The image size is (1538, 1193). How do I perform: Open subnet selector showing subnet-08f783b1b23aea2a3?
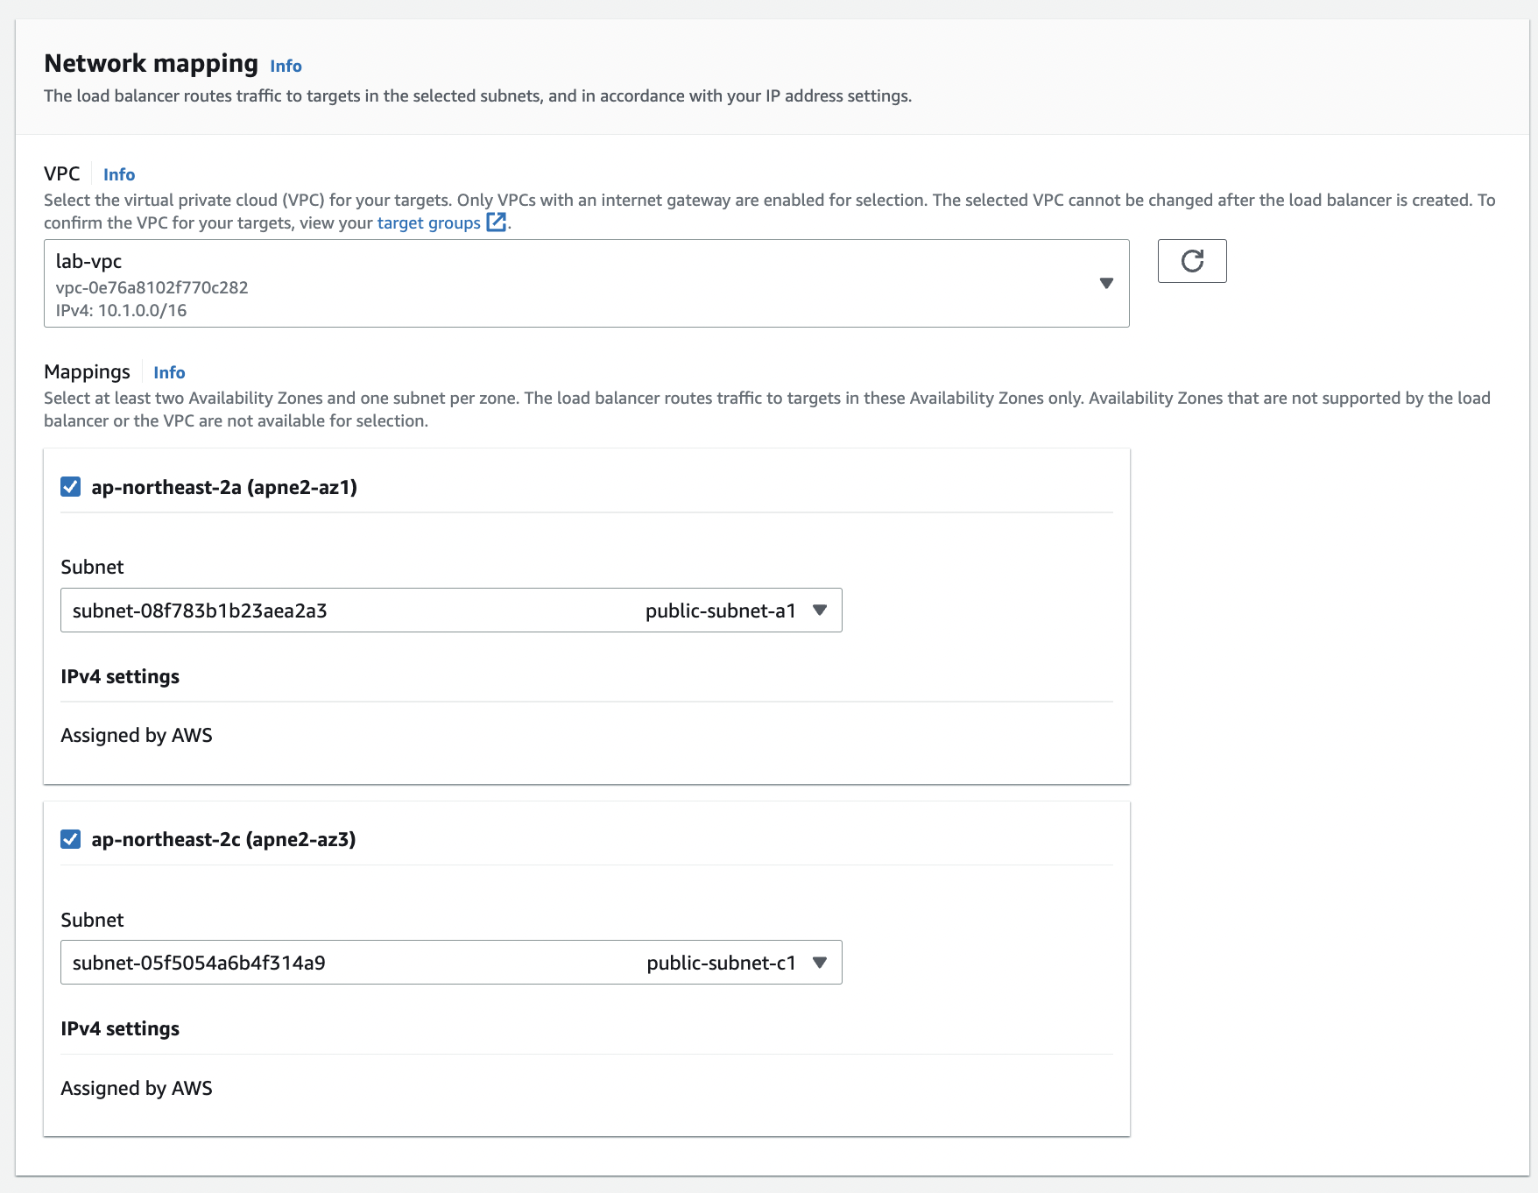click(x=350, y=611)
